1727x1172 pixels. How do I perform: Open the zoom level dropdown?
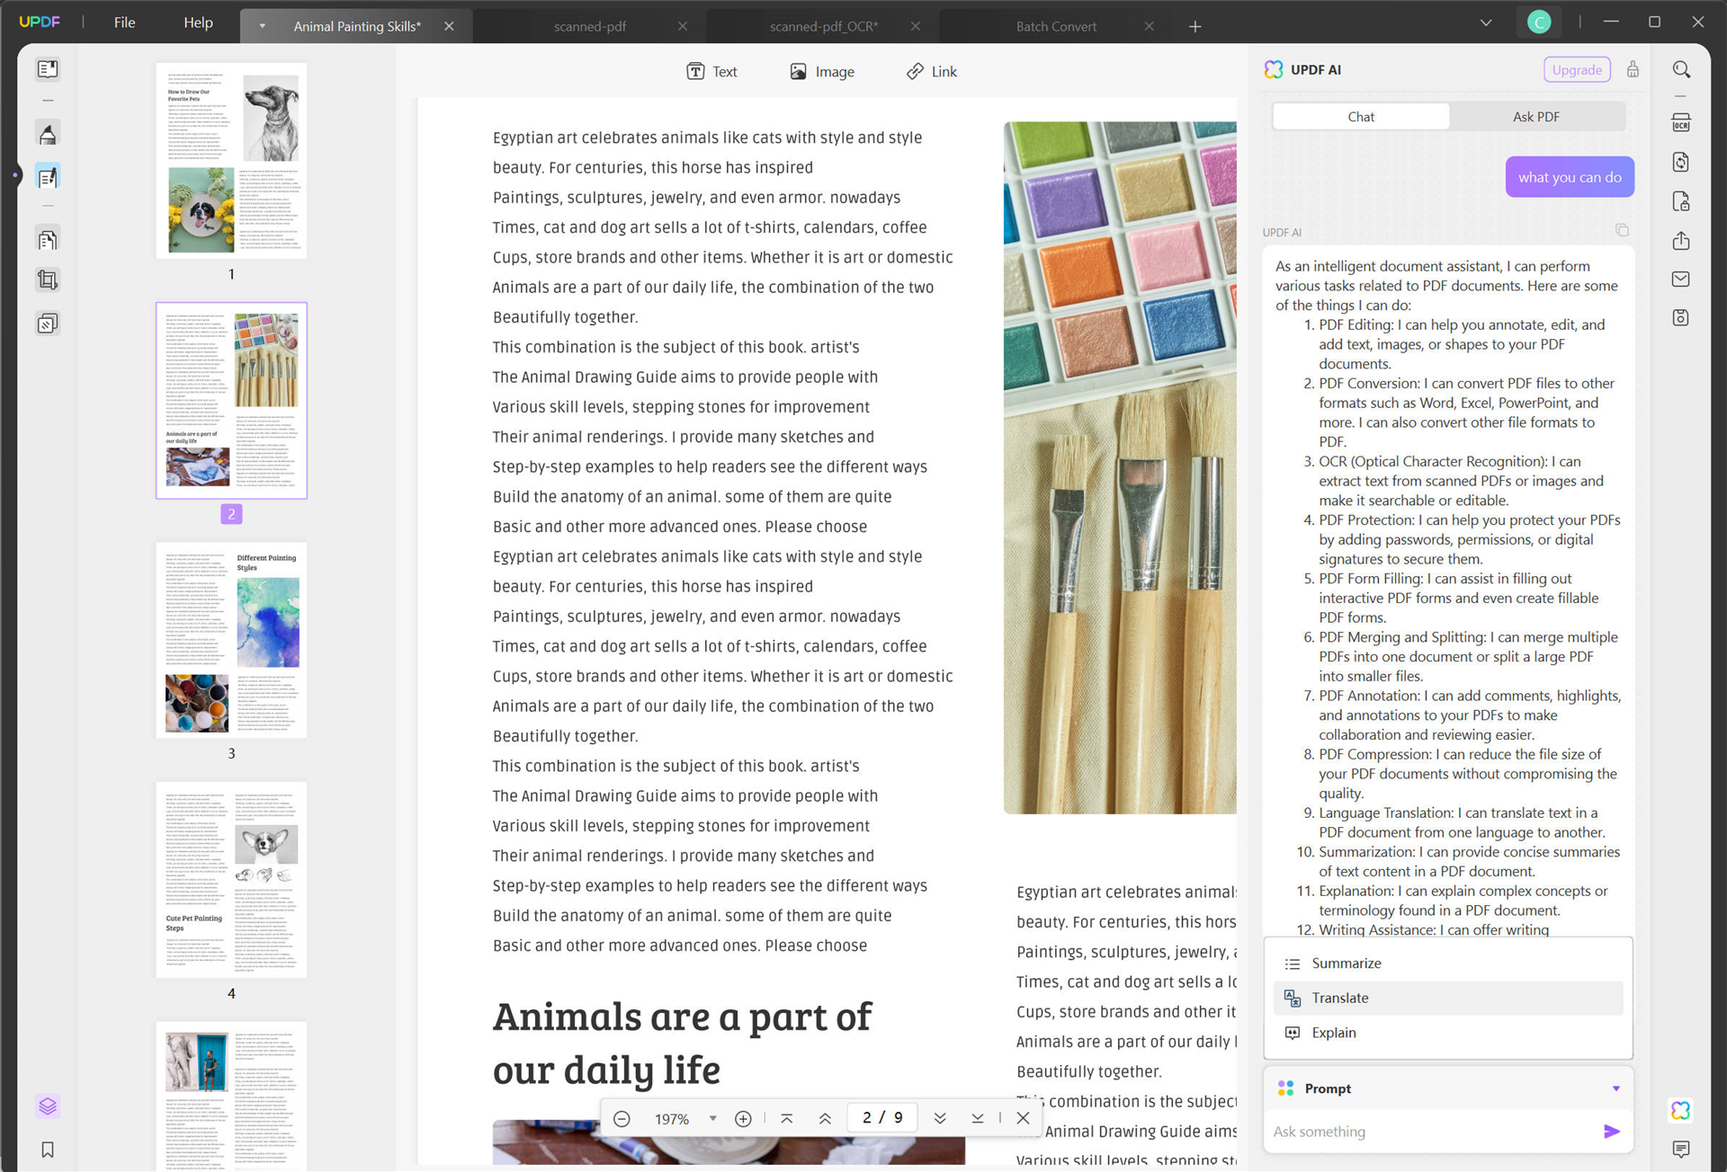click(x=712, y=1118)
